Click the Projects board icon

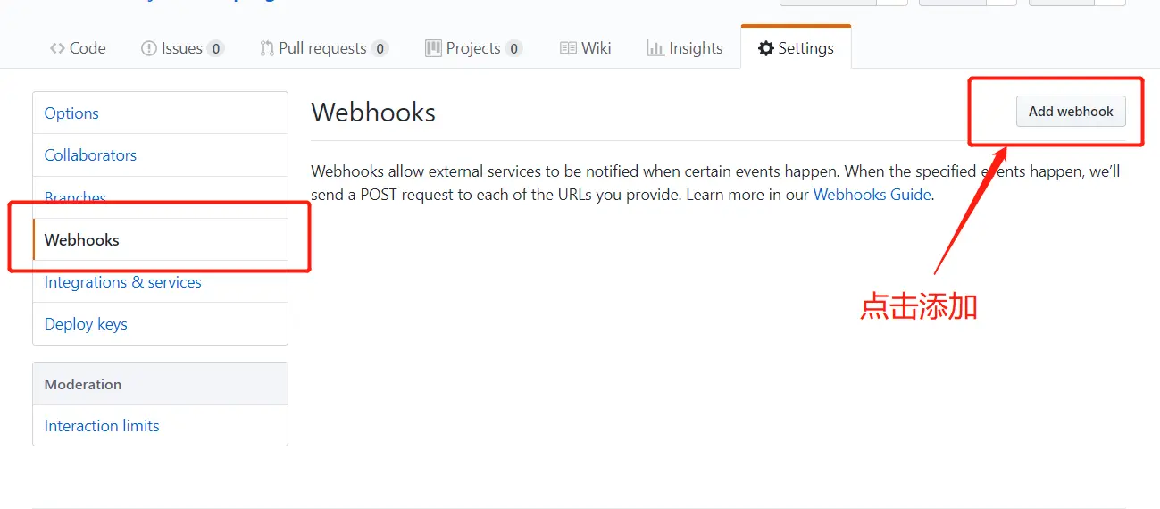point(433,48)
